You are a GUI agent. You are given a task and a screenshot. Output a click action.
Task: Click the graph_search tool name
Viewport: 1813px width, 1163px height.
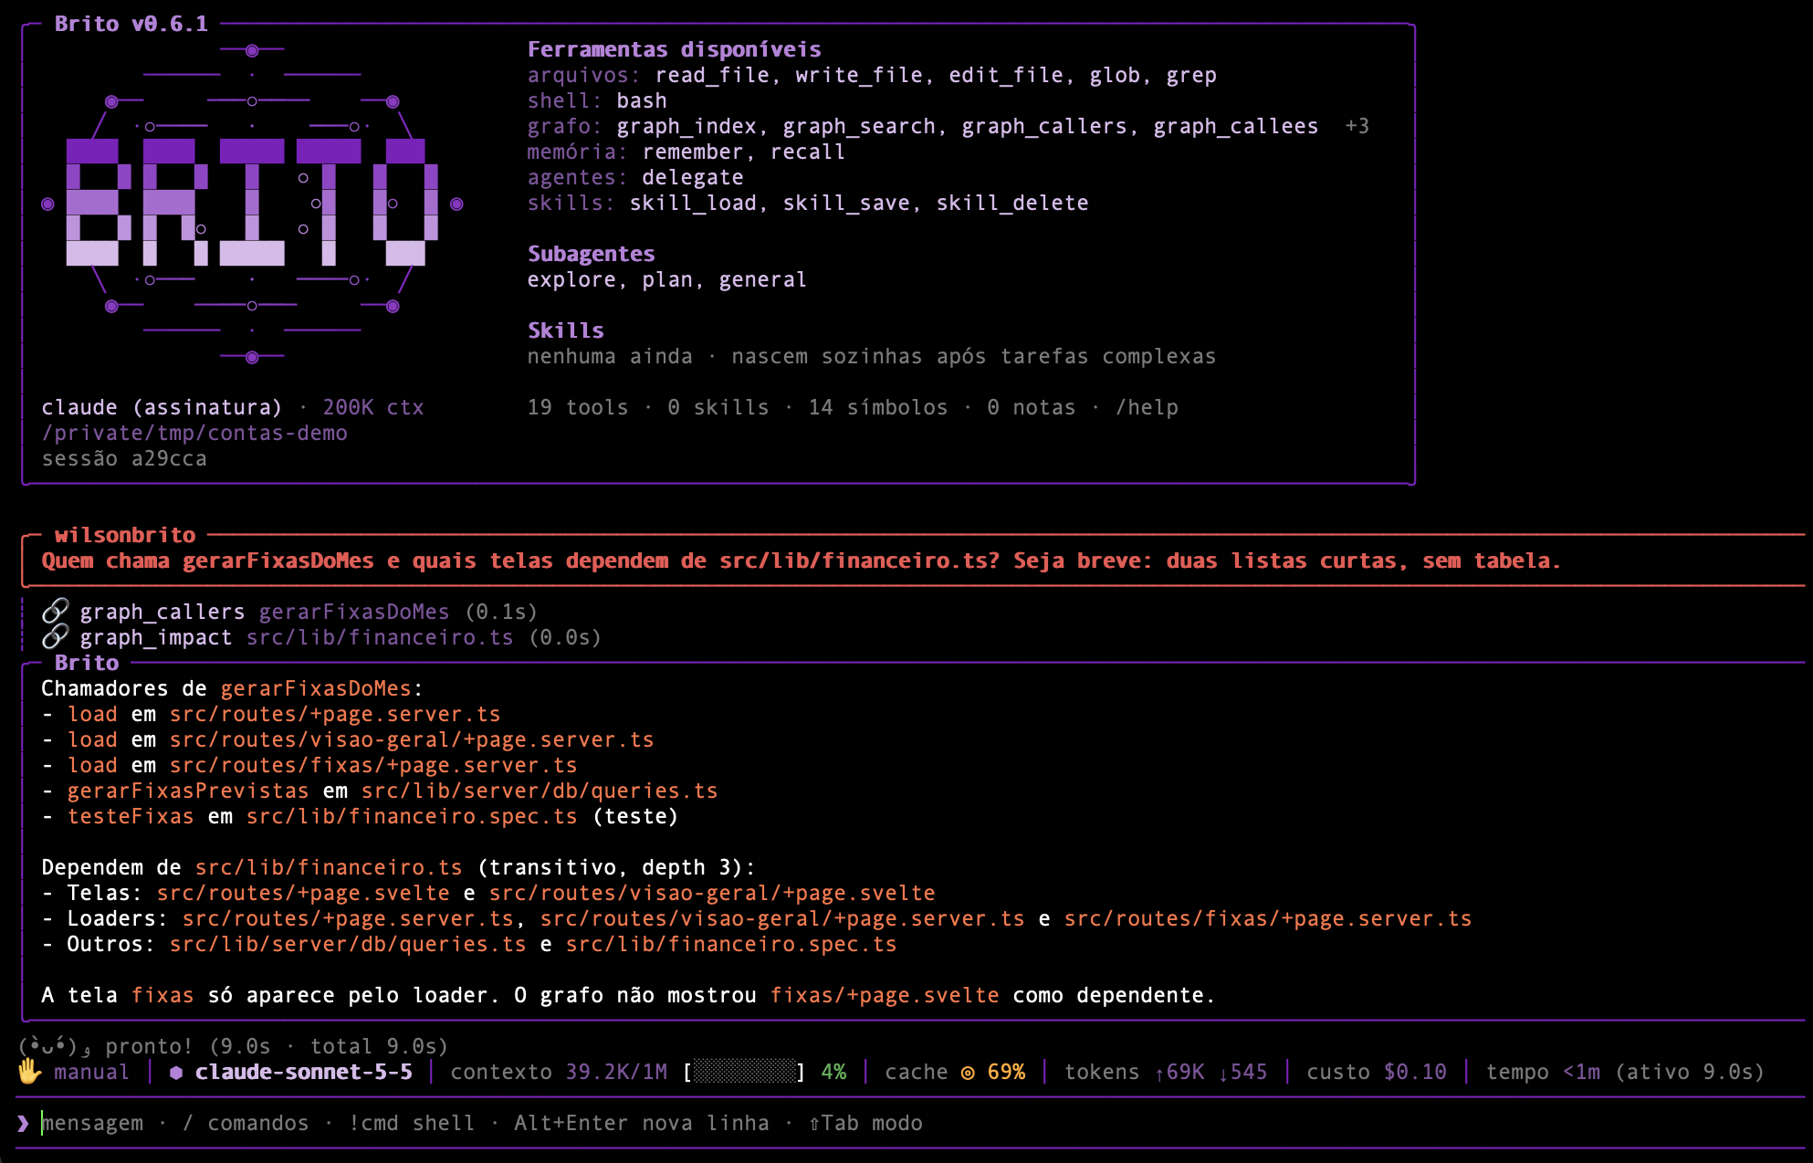(x=858, y=126)
